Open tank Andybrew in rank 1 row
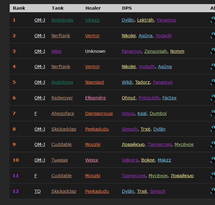This screenshot has height=205, width=215. tap(62, 20)
